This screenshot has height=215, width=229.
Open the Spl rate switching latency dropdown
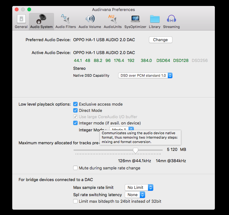click(x=135, y=195)
